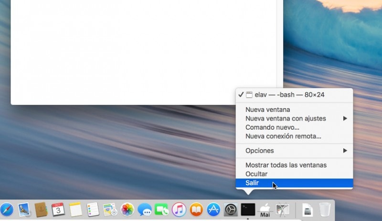Click the Terminal icon in Dock

coord(248,210)
